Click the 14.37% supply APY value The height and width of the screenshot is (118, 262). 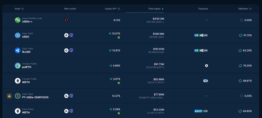coord(116,96)
